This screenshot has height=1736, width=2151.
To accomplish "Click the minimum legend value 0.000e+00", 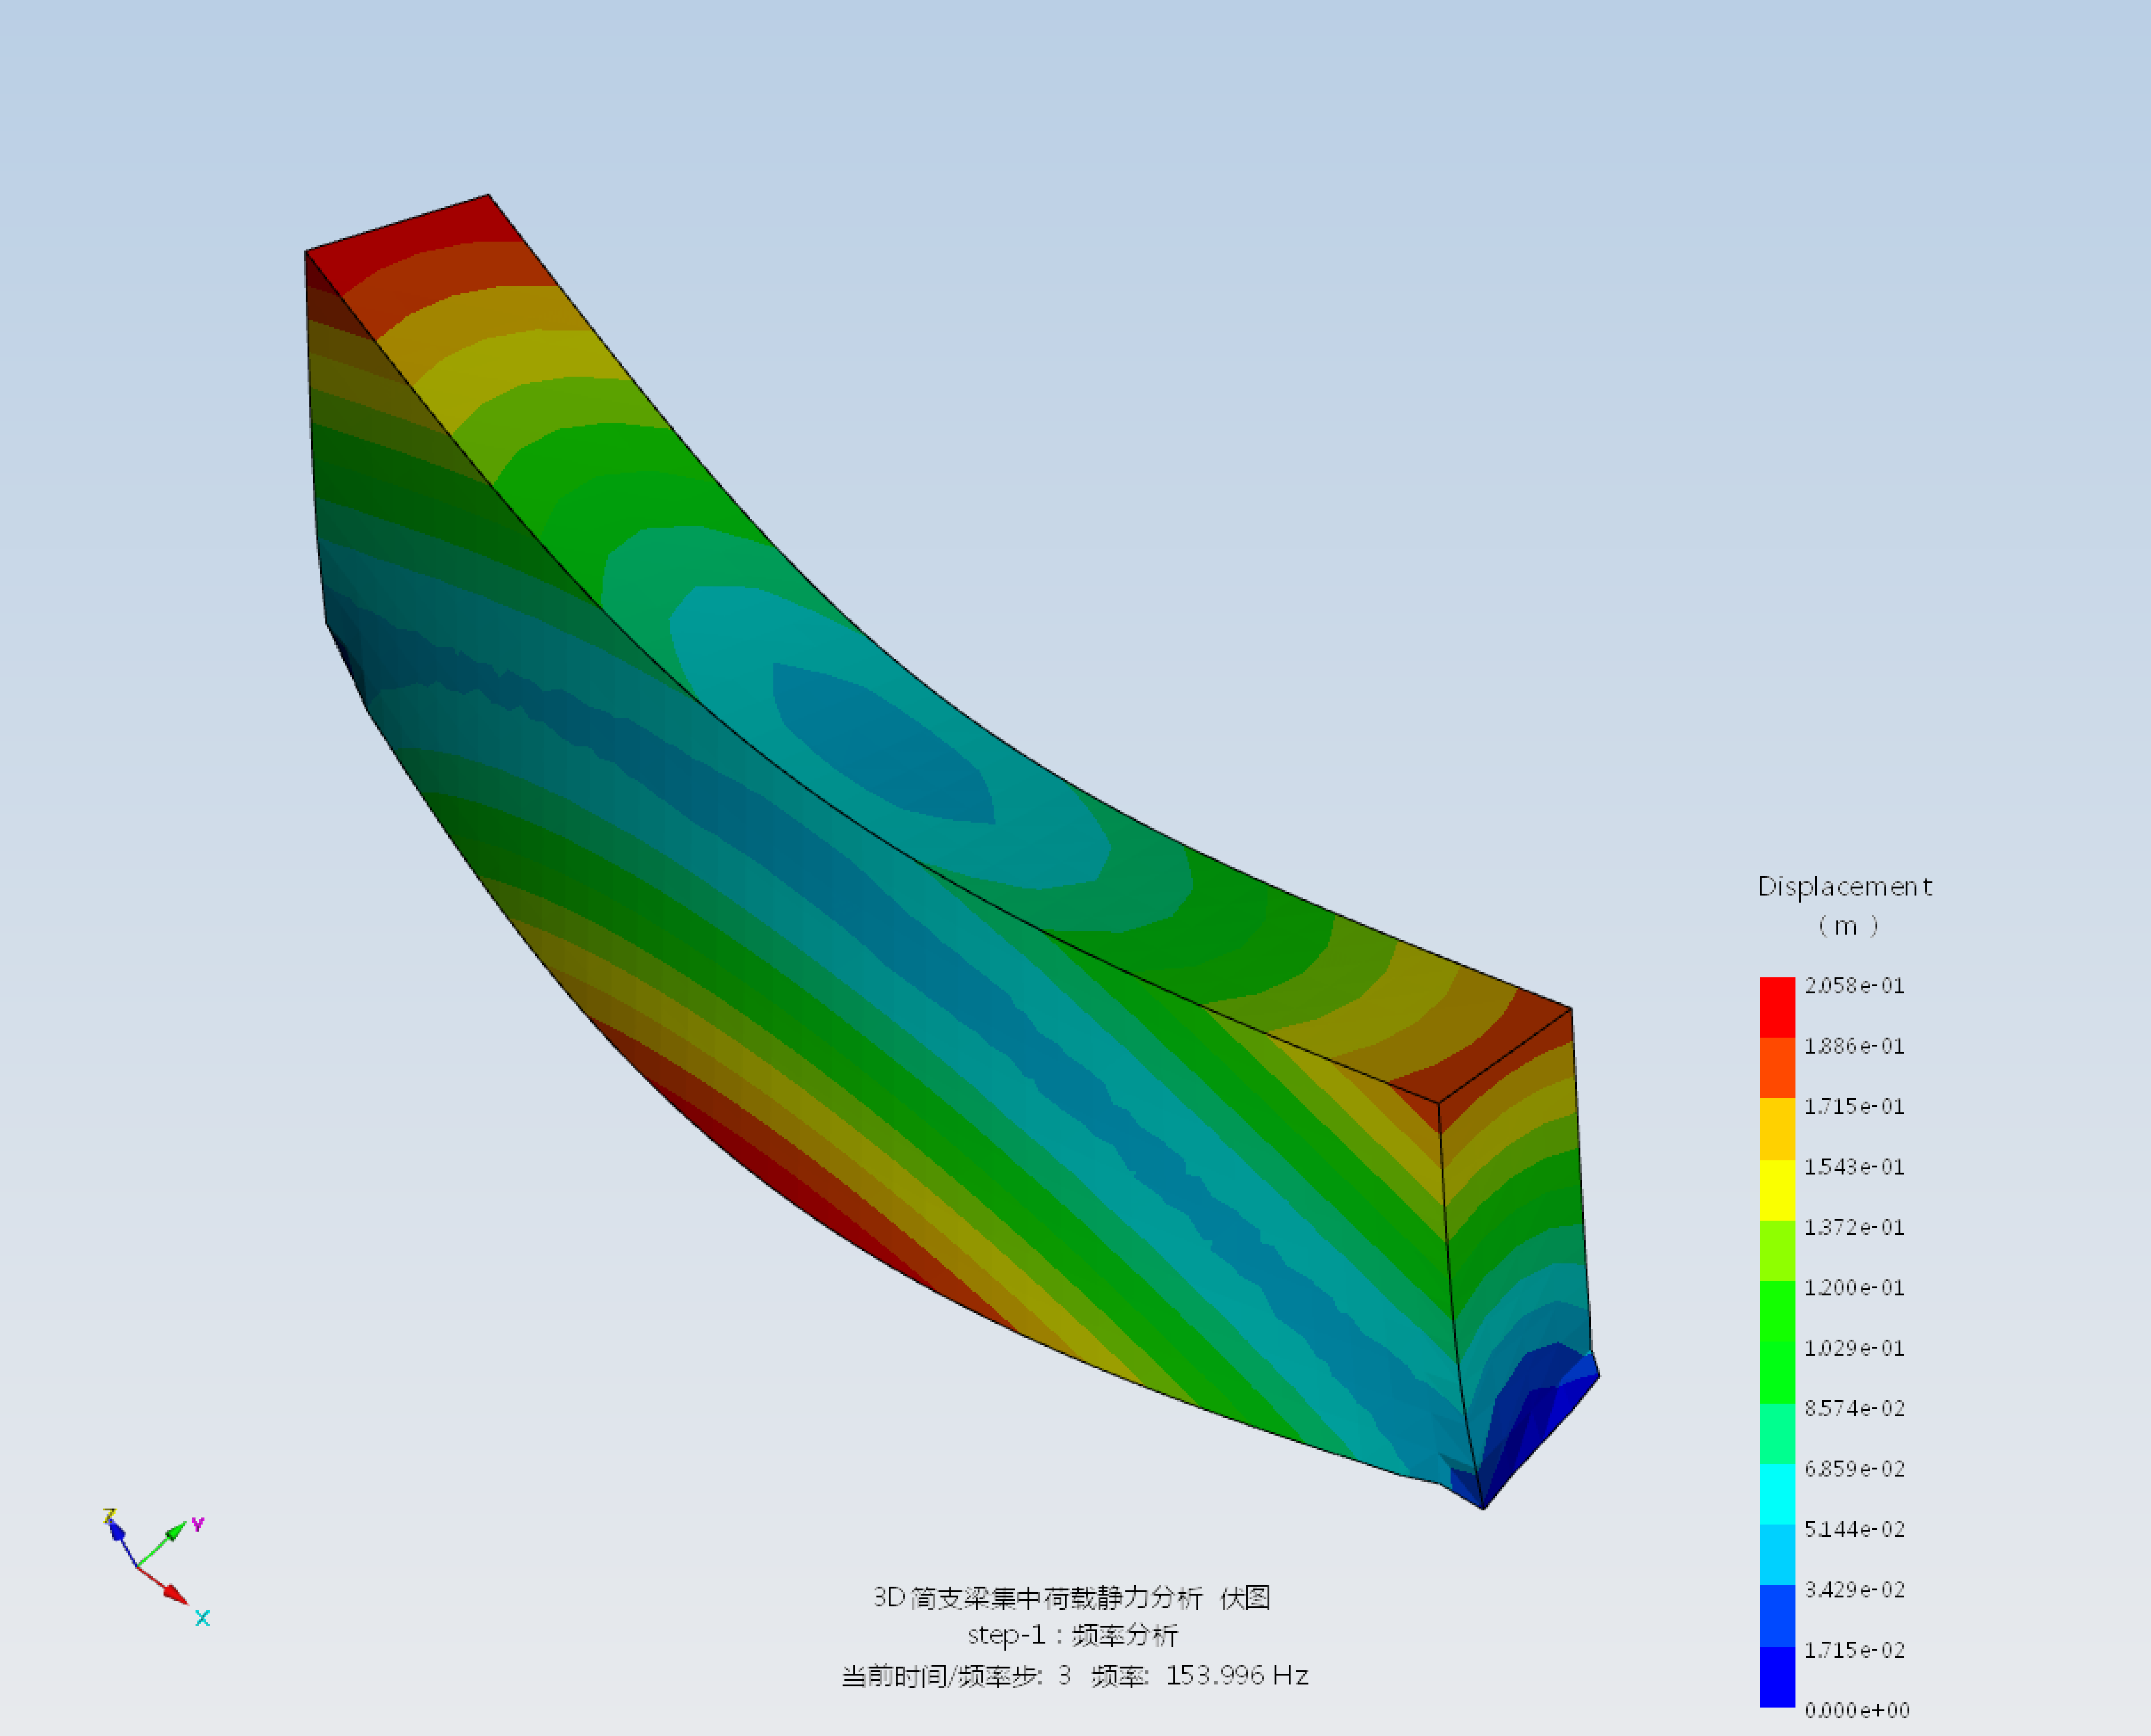I will pyautogui.click(x=1857, y=1710).
